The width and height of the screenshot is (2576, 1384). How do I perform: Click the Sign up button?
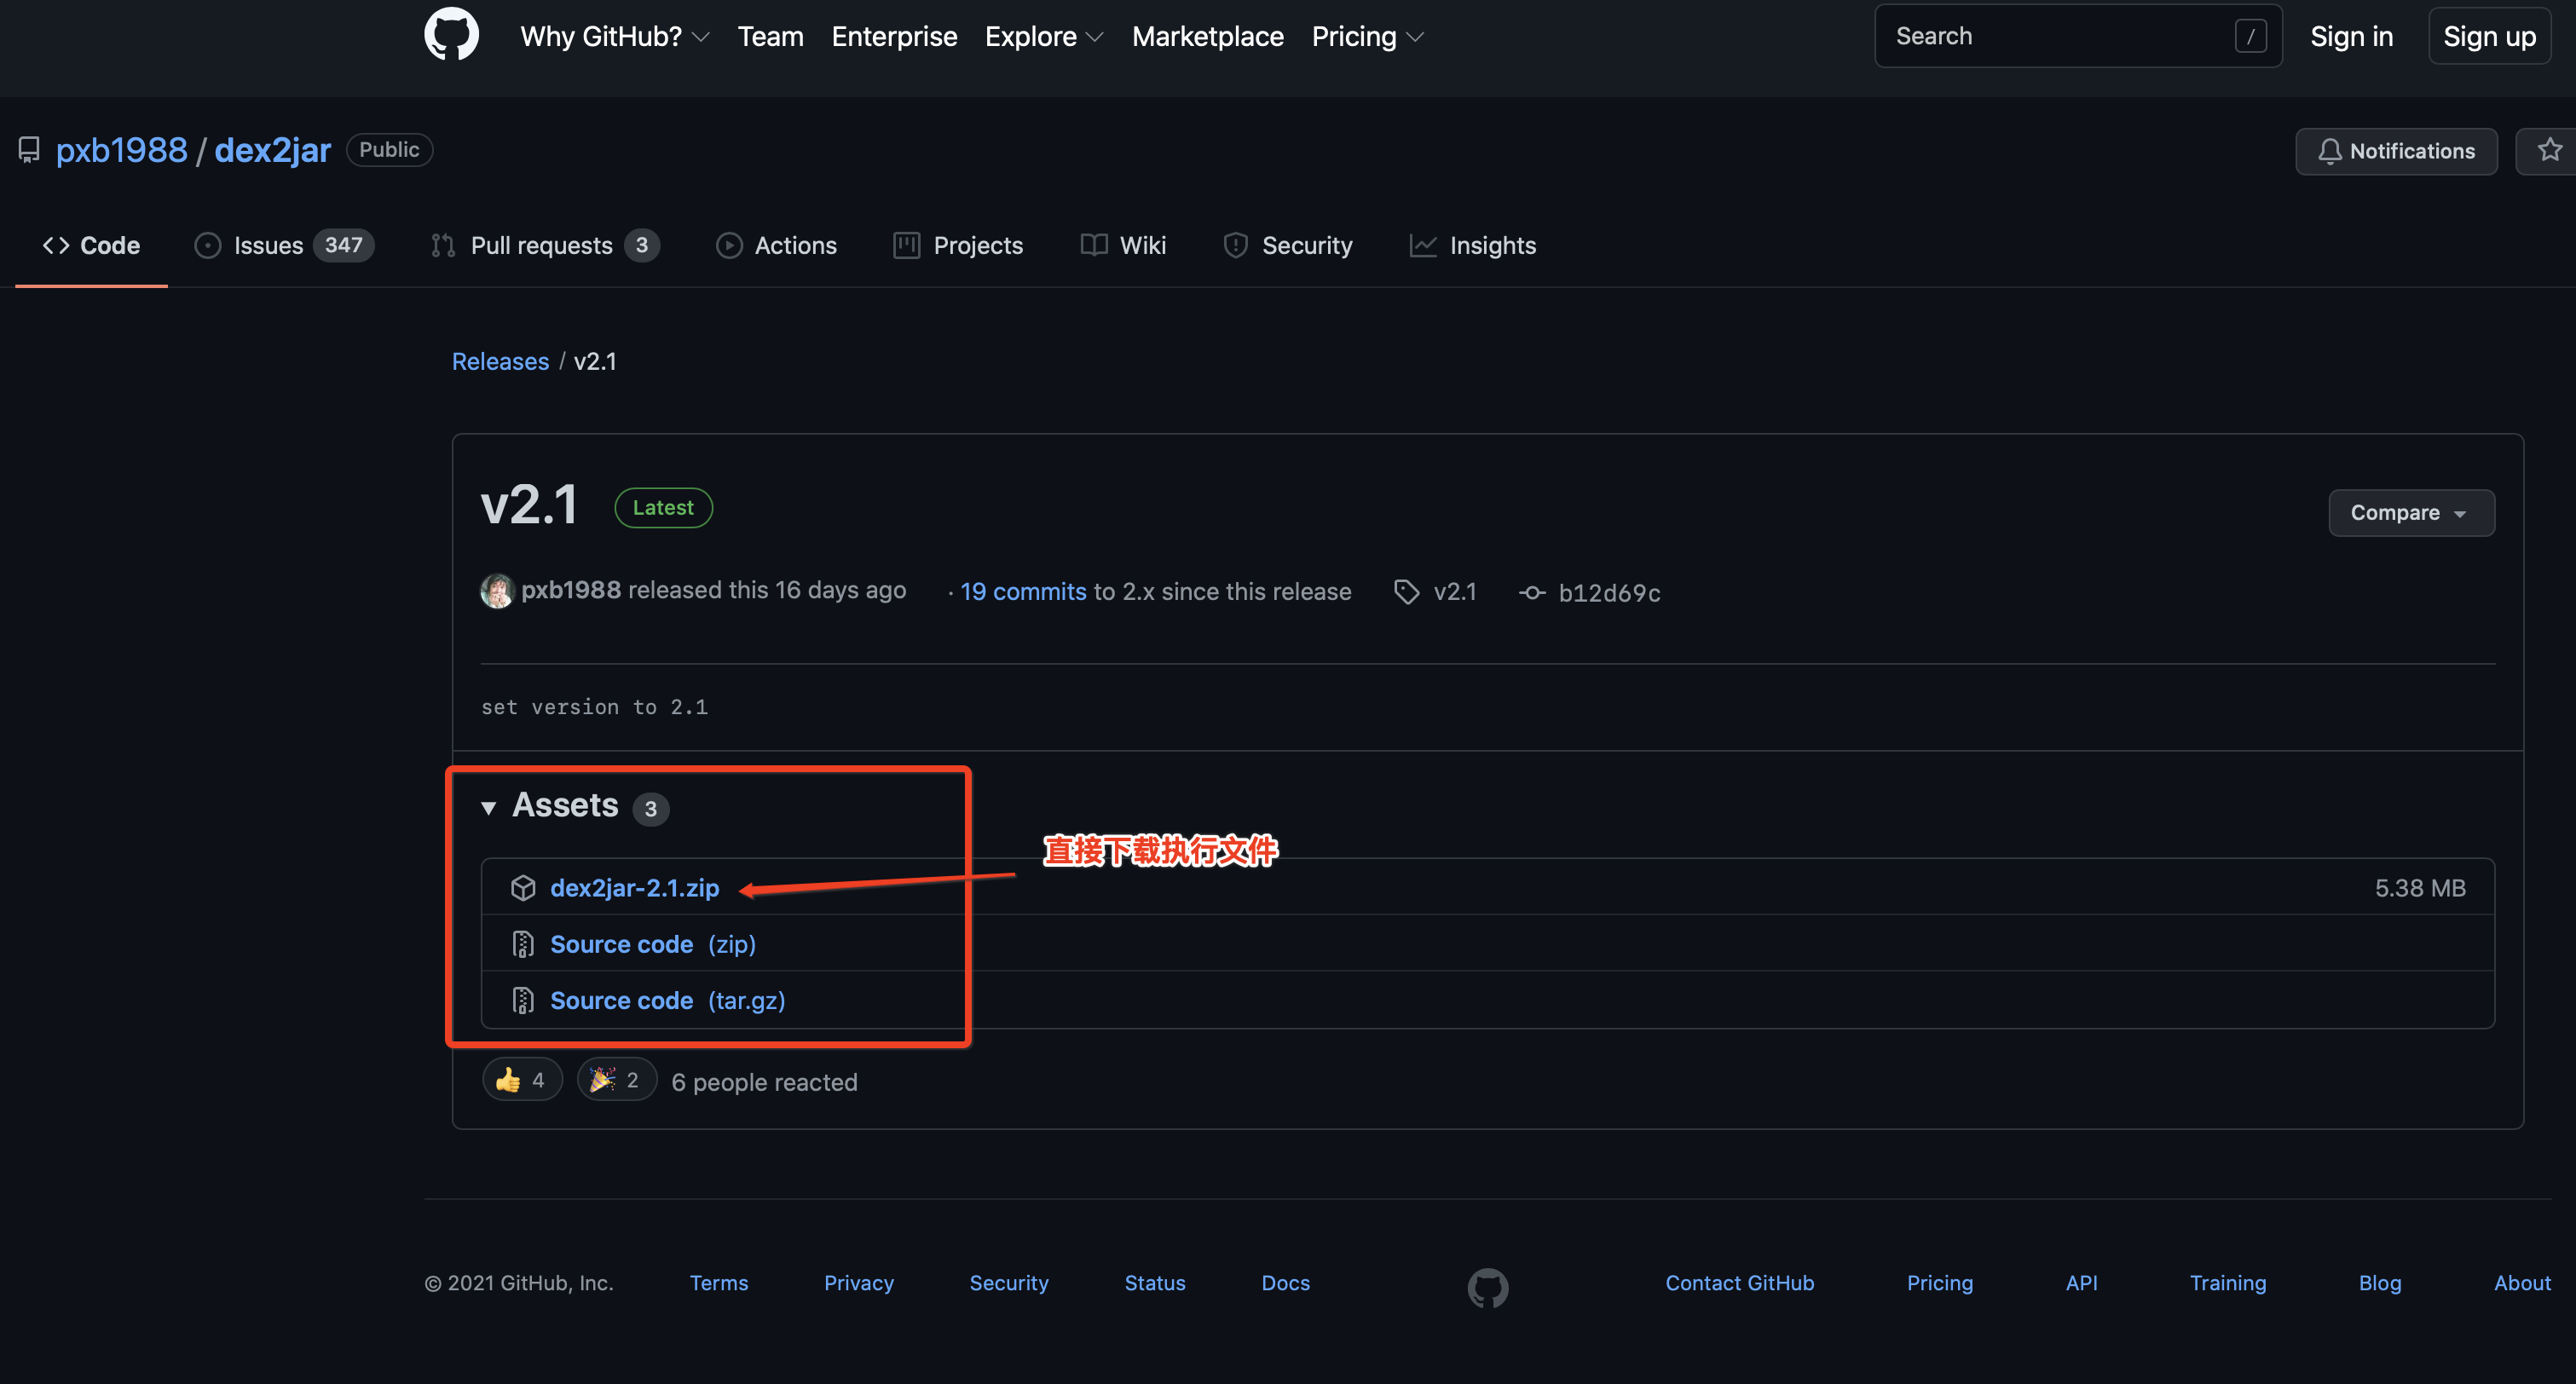point(2489,35)
